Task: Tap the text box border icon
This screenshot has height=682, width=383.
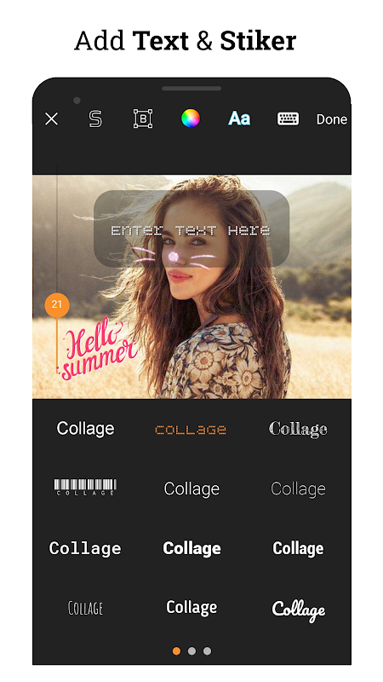Action: pyautogui.click(x=143, y=118)
